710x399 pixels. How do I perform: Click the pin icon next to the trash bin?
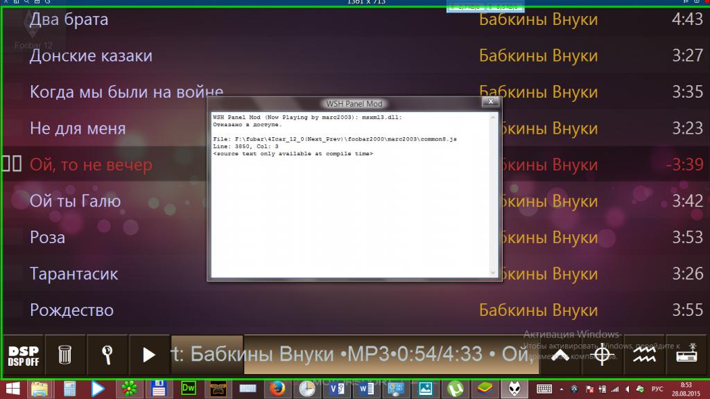click(x=107, y=355)
